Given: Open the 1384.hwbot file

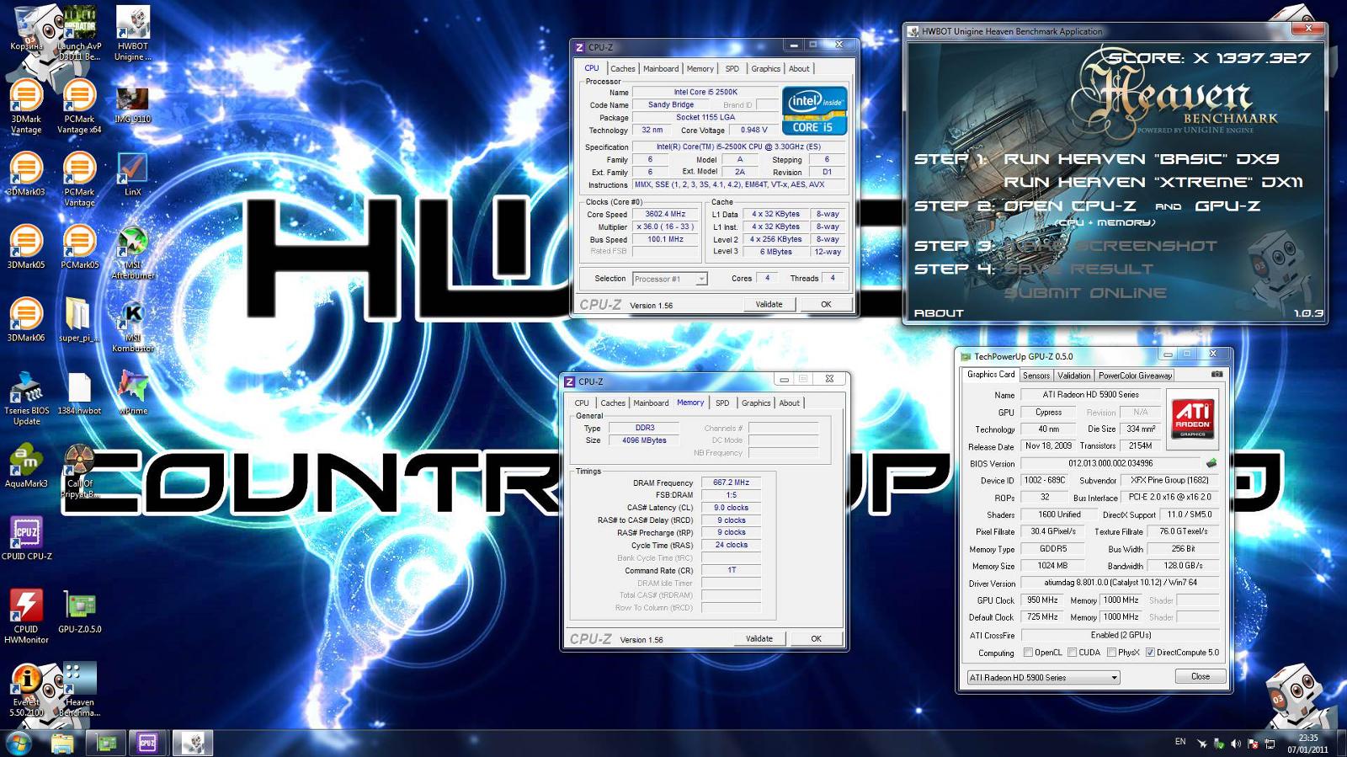Looking at the screenshot, I should click(x=79, y=393).
